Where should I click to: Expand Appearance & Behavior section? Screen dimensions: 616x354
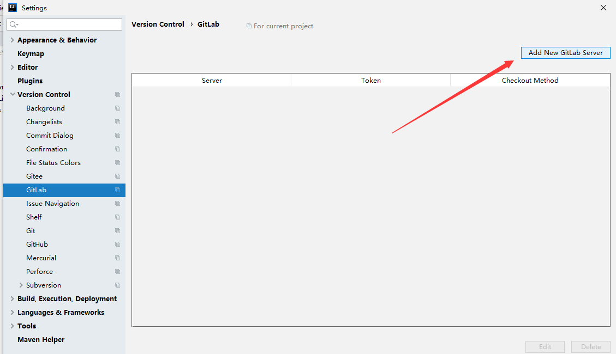pyautogui.click(x=12, y=40)
